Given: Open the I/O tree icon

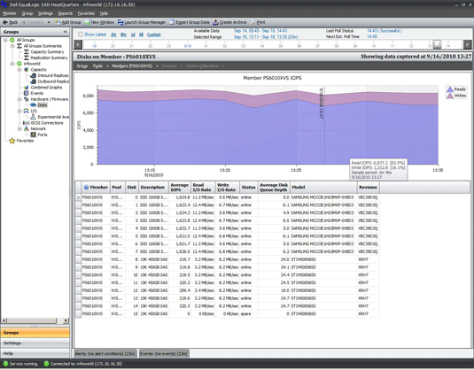Looking at the screenshot, I should pos(27,111).
